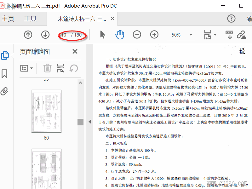Click the heading 二、技术标准
The width and height of the screenshot is (252, 189).
(x=116, y=143)
